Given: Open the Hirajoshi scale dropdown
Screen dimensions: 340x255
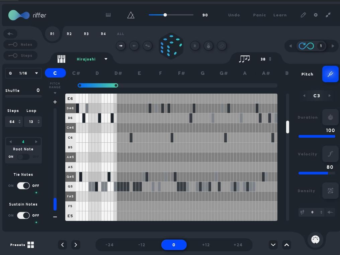Looking at the screenshot, I should point(92,59).
